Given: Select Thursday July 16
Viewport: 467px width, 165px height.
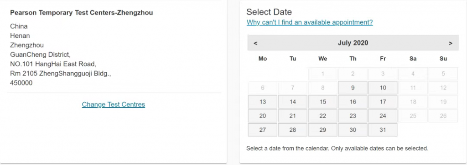Looking at the screenshot, I should [353, 102].
